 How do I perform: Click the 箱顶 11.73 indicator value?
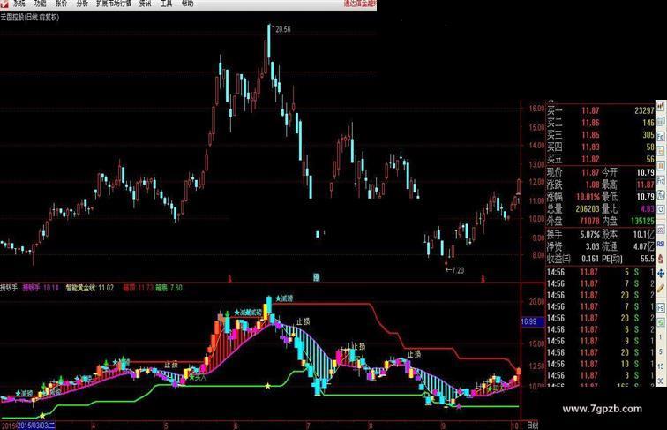(x=138, y=288)
